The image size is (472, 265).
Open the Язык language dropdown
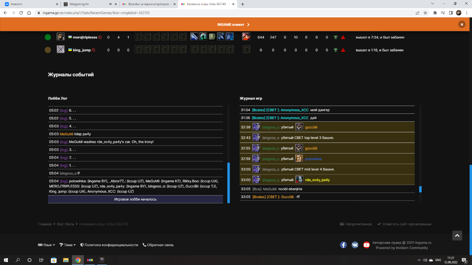coord(46,245)
